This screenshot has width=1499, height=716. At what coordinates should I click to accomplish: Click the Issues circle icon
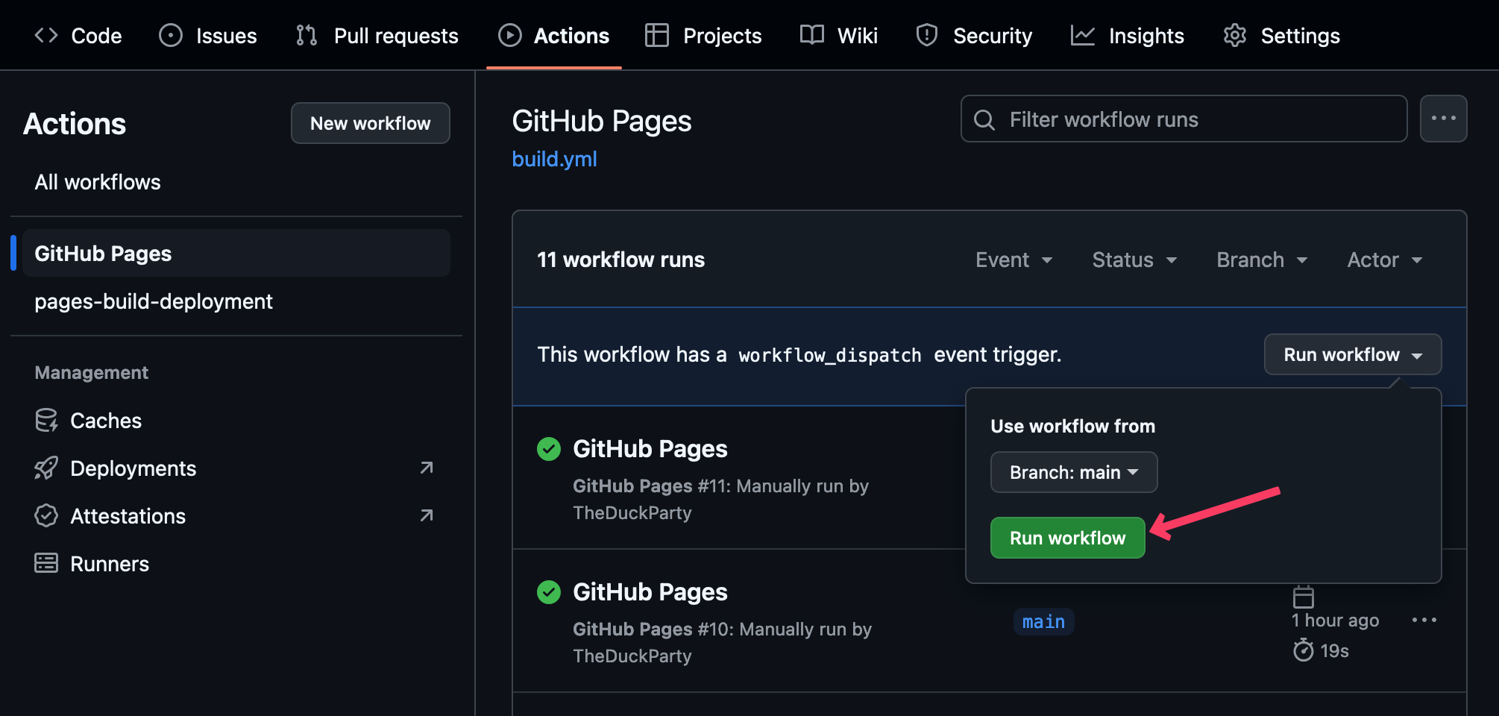click(x=171, y=35)
